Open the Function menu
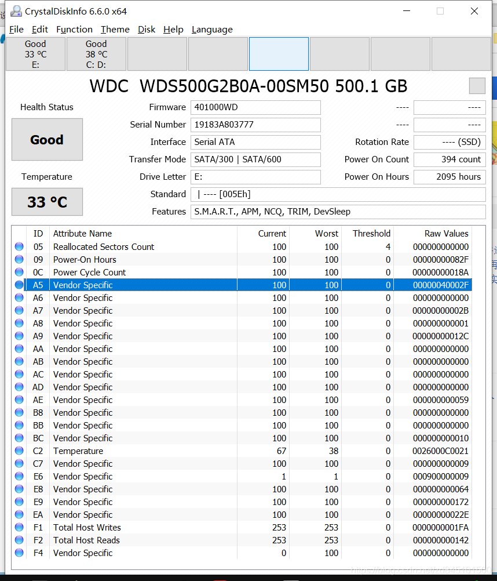Screen dimensions: 497x581 coord(74,29)
